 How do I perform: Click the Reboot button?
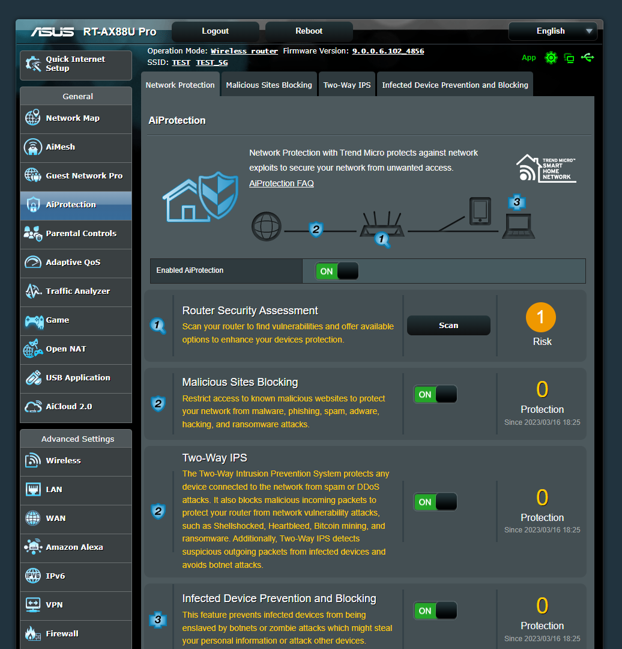(309, 31)
